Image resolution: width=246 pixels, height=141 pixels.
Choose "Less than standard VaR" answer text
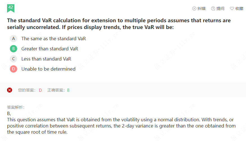pyautogui.click(x=46, y=59)
